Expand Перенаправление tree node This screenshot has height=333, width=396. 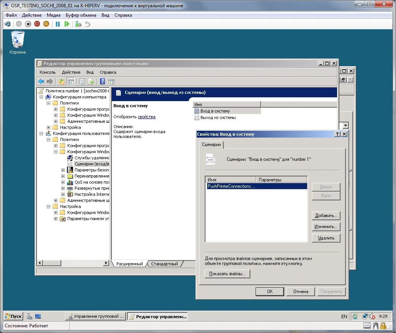tap(63, 176)
